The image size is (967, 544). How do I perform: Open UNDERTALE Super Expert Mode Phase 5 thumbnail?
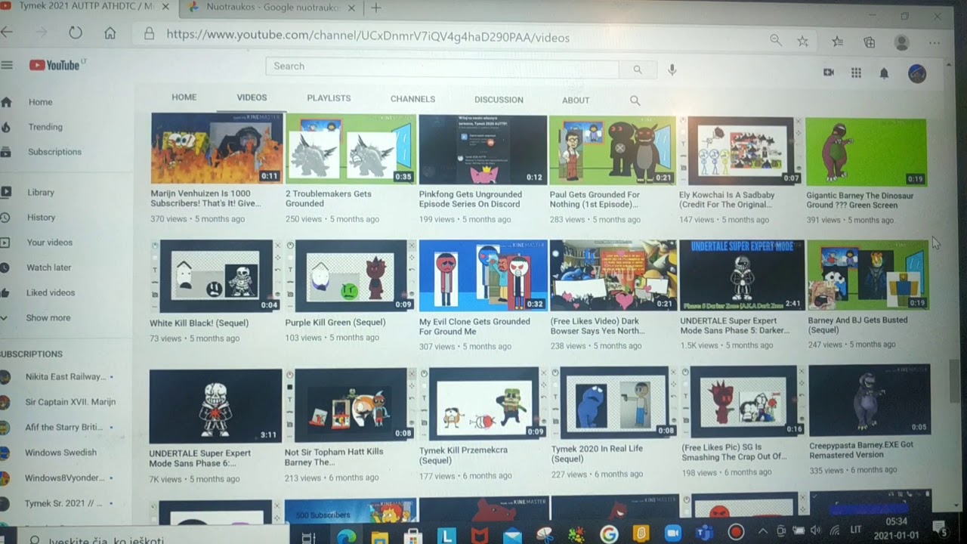click(x=742, y=275)
